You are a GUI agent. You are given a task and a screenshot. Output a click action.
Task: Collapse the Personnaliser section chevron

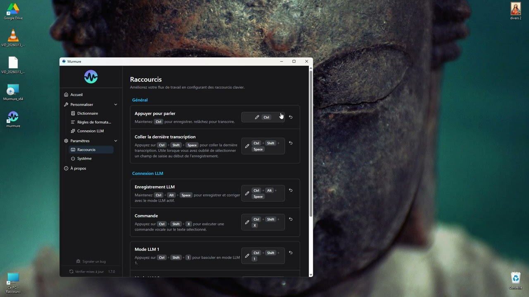[x=116, y=105]
